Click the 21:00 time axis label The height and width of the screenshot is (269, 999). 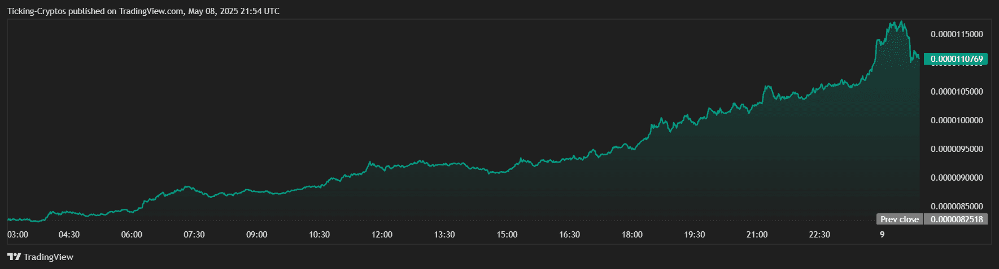pos(757,235)
